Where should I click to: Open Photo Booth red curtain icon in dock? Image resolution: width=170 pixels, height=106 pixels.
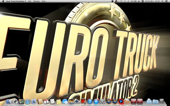pos(84,102)
